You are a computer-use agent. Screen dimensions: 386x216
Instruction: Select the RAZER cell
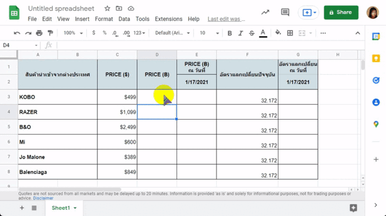[58, 112]
